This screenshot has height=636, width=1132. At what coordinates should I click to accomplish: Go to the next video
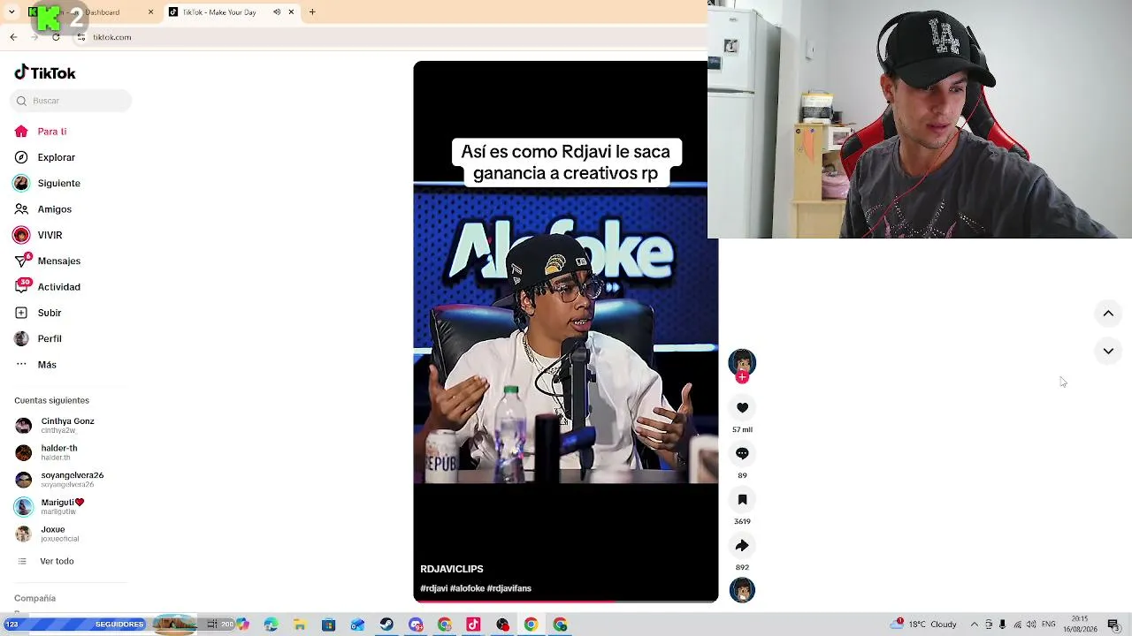(x=1108, y=351)
